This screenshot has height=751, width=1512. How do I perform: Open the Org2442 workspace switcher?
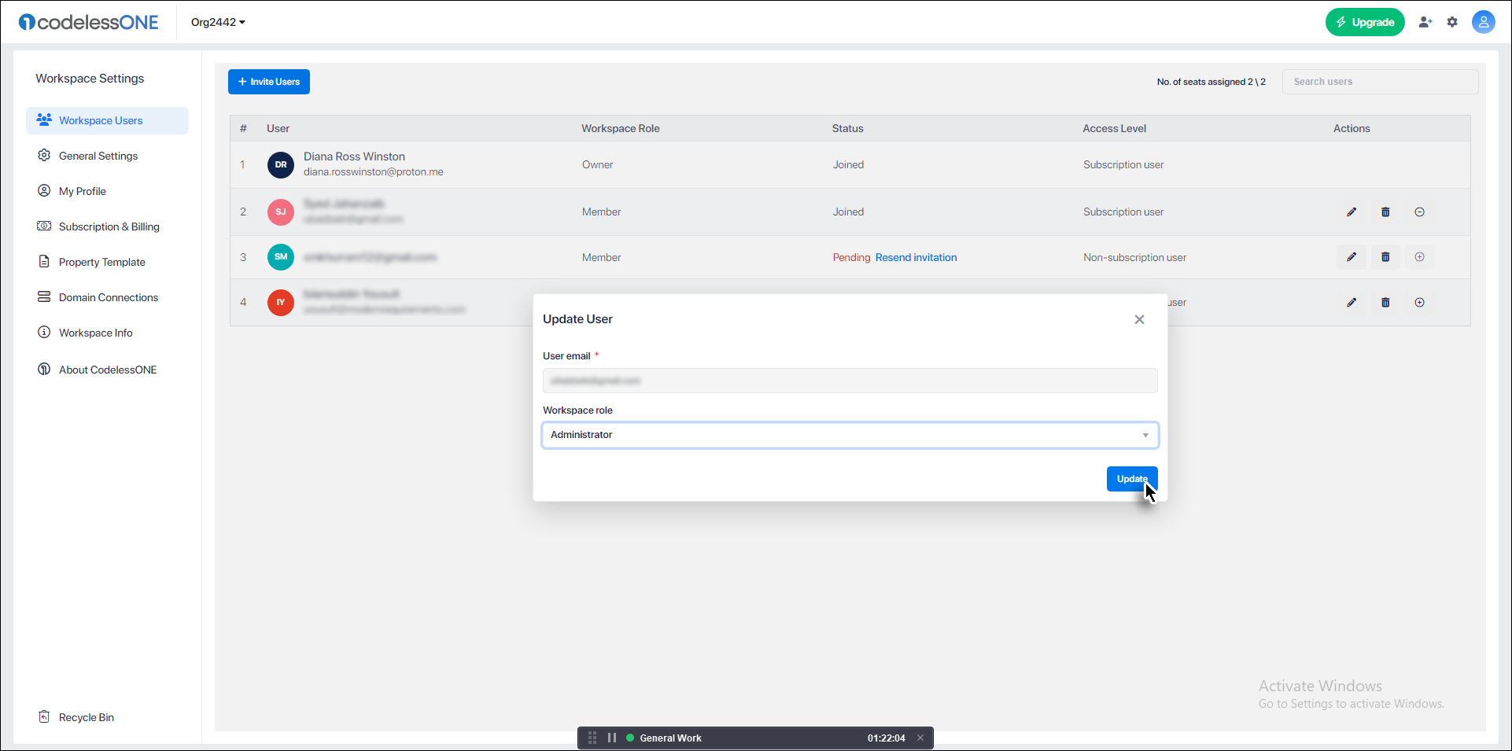click(217, 22)
